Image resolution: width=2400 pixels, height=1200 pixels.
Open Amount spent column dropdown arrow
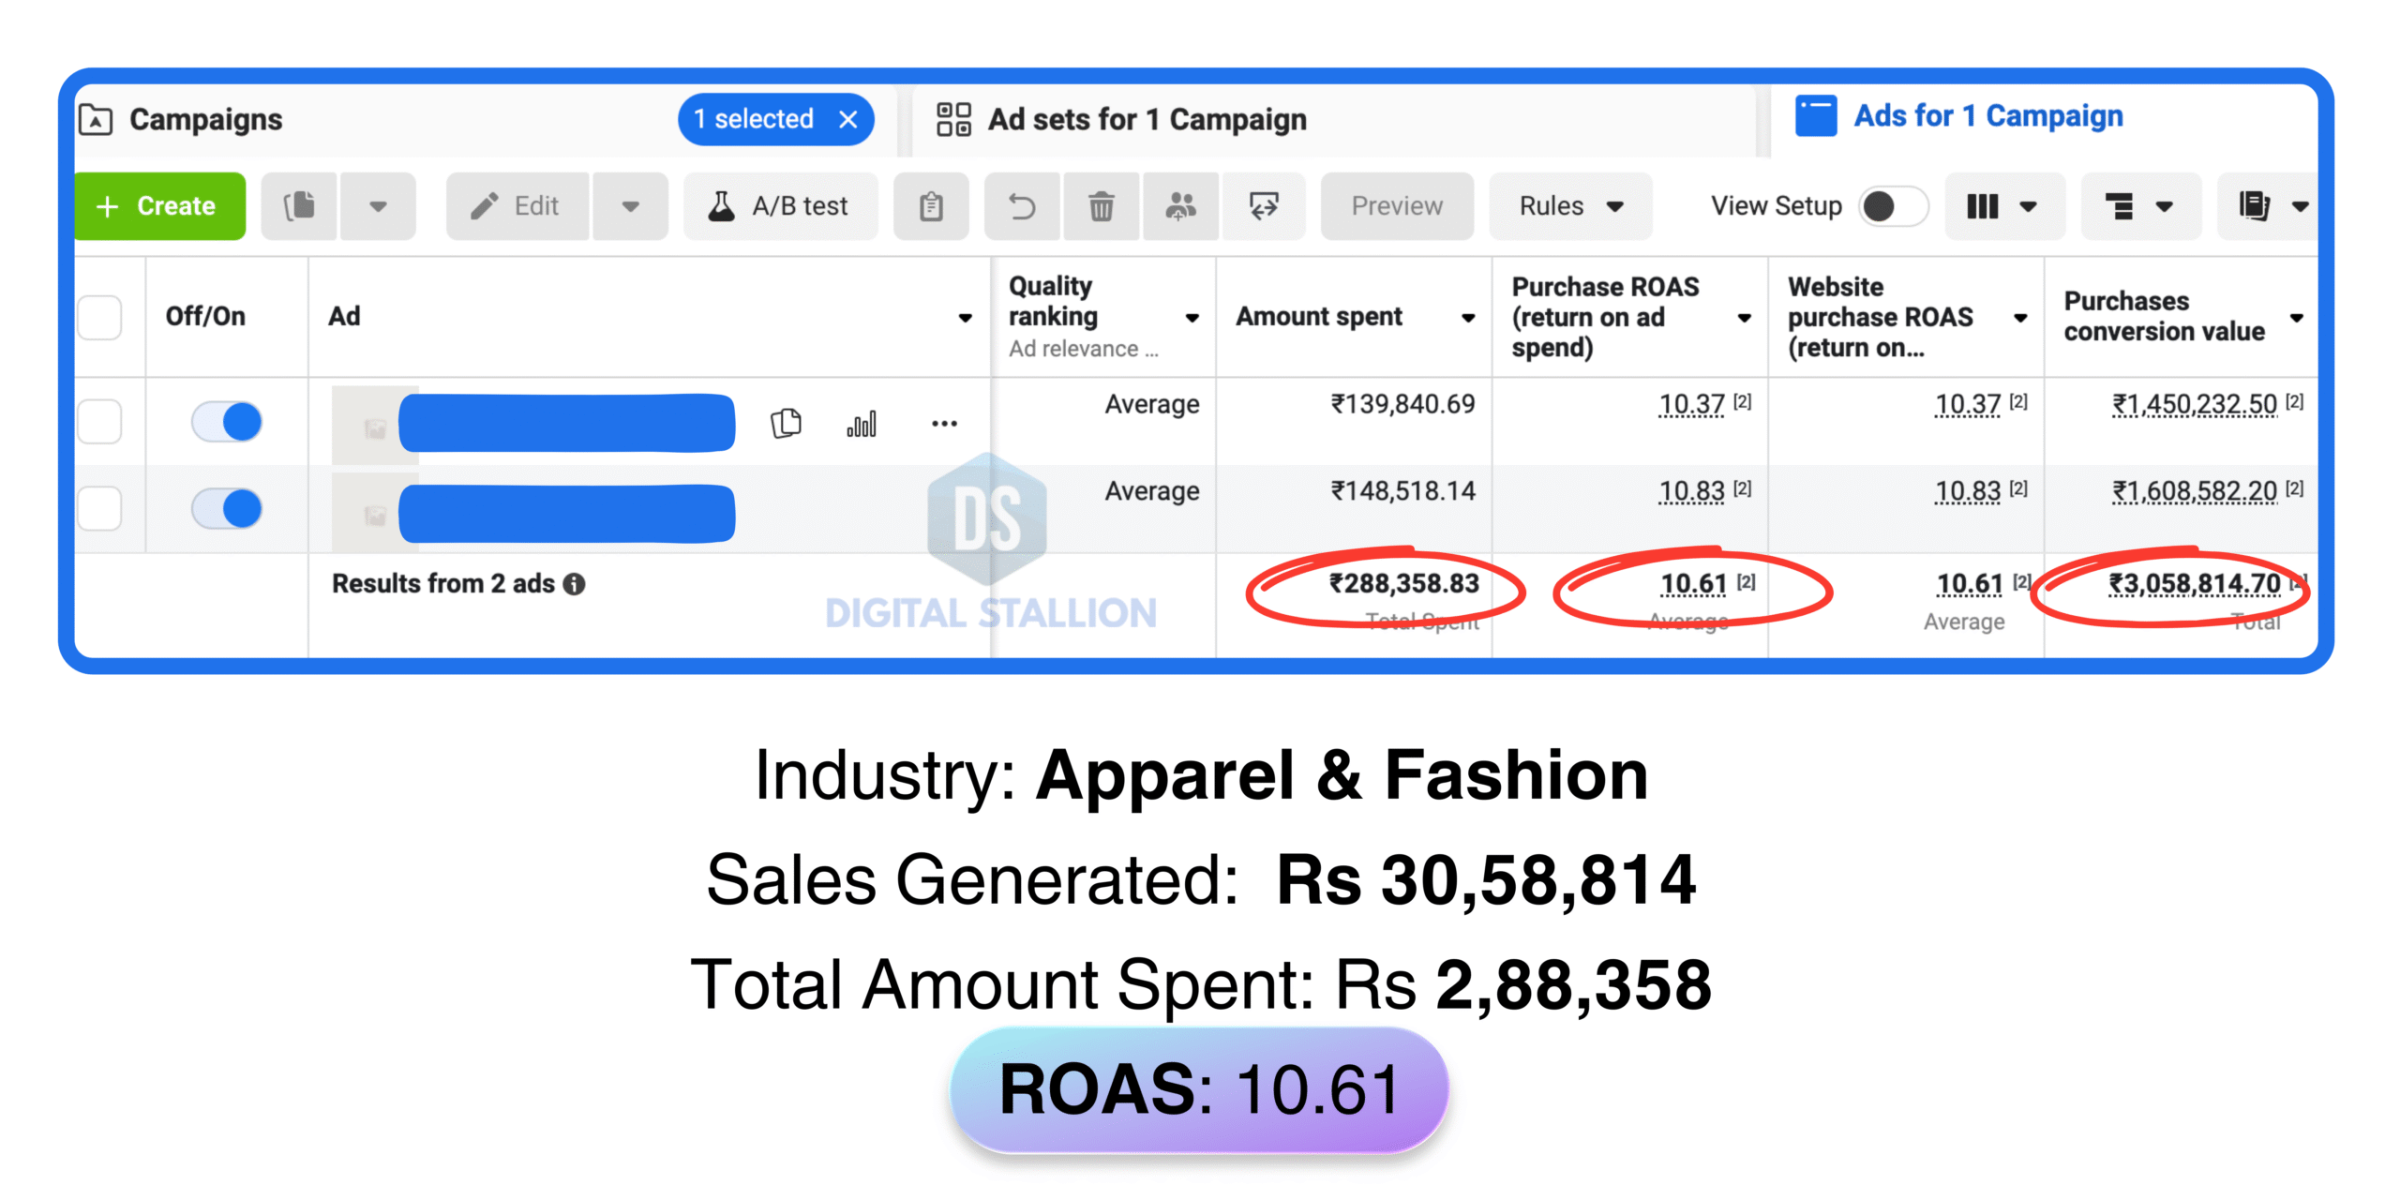click(x=1467, y=318)
